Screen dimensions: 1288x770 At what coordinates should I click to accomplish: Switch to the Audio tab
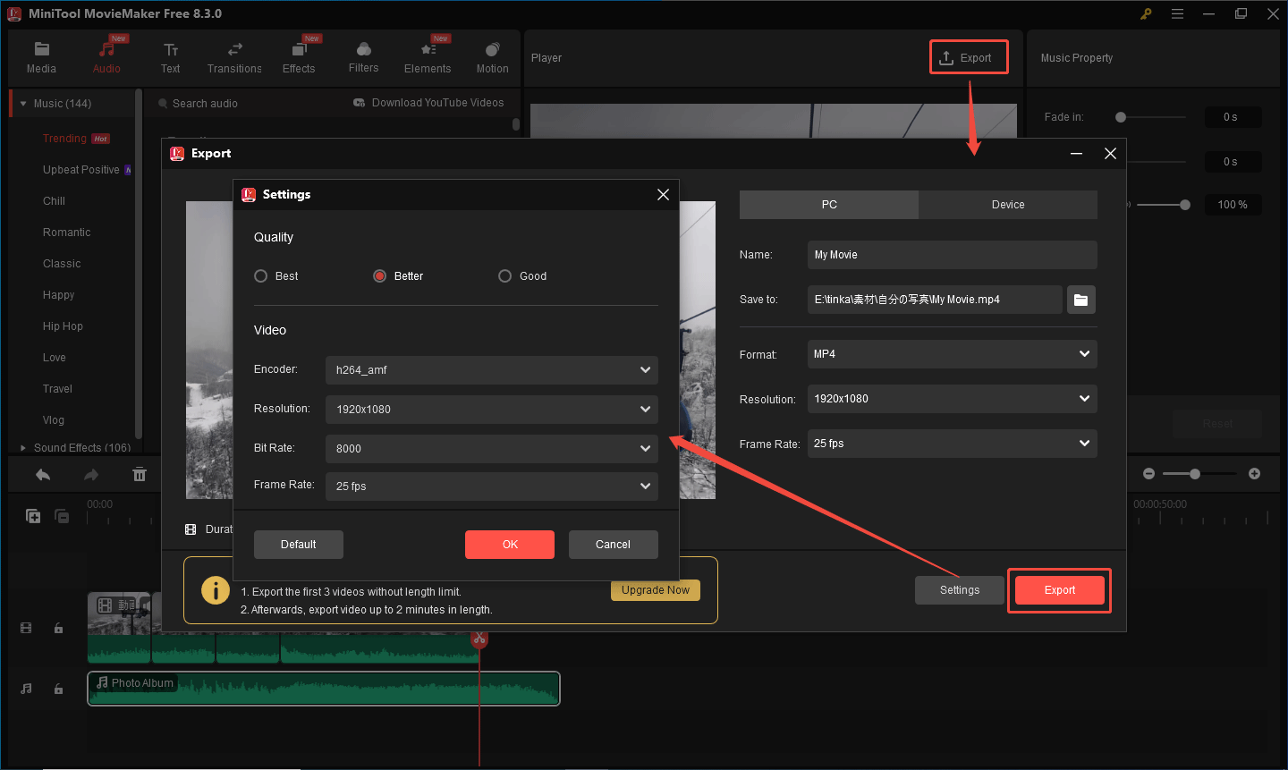(106, 58)
